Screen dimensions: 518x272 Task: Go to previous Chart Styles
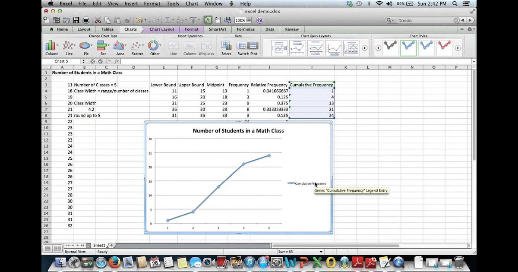(x=378, y=48)
